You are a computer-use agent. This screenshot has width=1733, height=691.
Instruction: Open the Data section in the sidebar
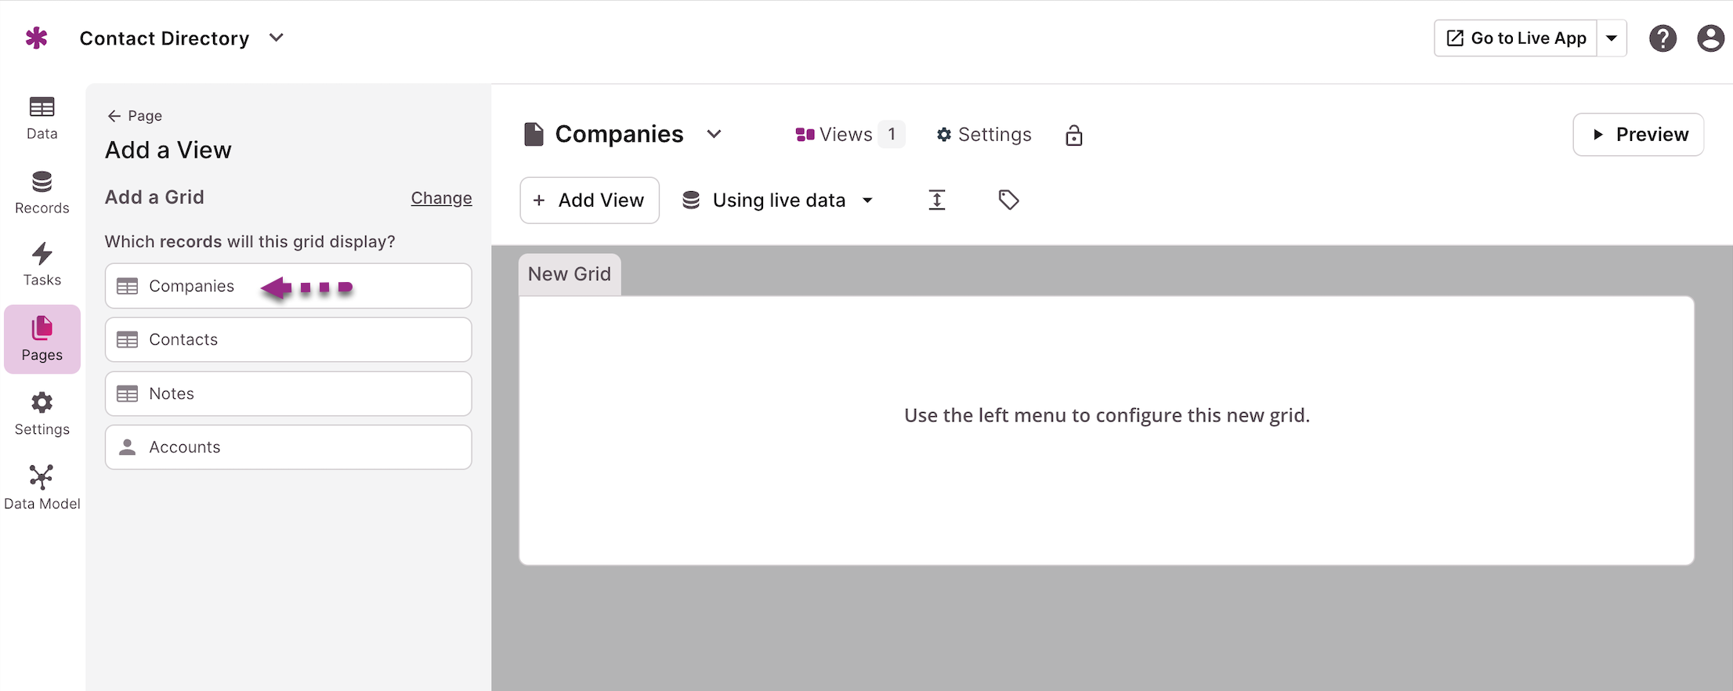42,118
